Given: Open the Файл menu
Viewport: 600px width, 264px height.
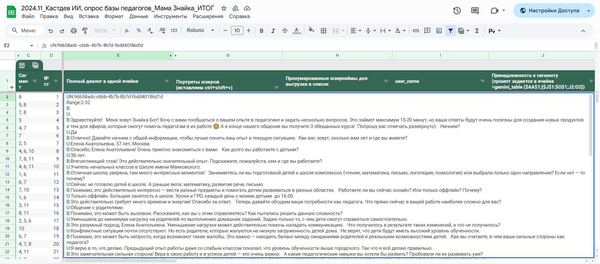Looking at the screenshot, I should [x=28, y=16].
